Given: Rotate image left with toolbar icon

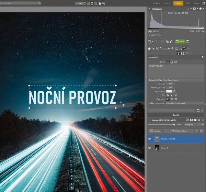Looking at the screenshot, I should point(167,42).
